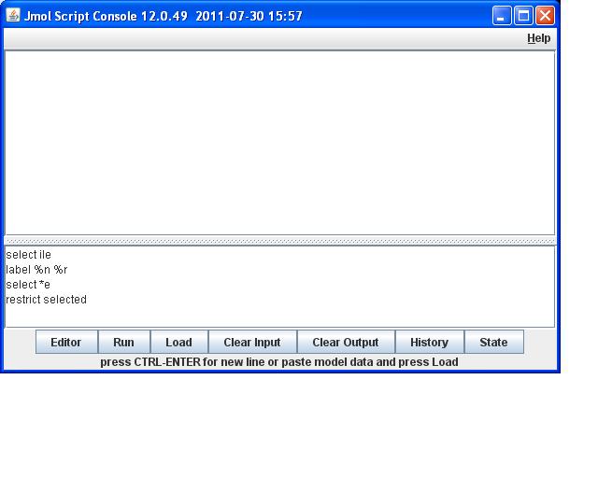Image resolution: width=598 pixels, height=478 pixels.
Task: Place cursor at "restrict selected" line
Action: 47,300
